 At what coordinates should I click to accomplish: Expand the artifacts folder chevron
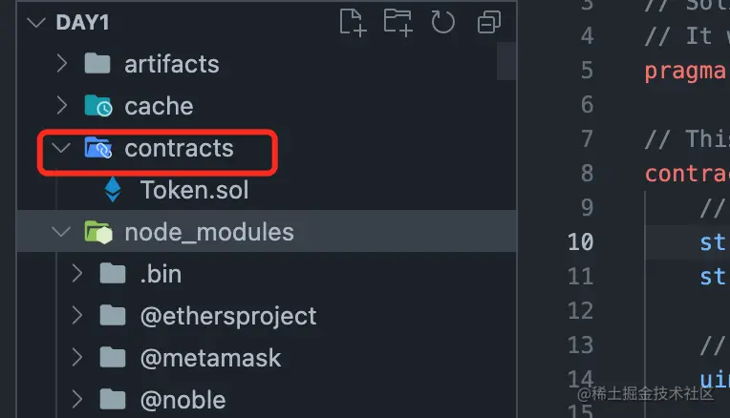(62, 63)
